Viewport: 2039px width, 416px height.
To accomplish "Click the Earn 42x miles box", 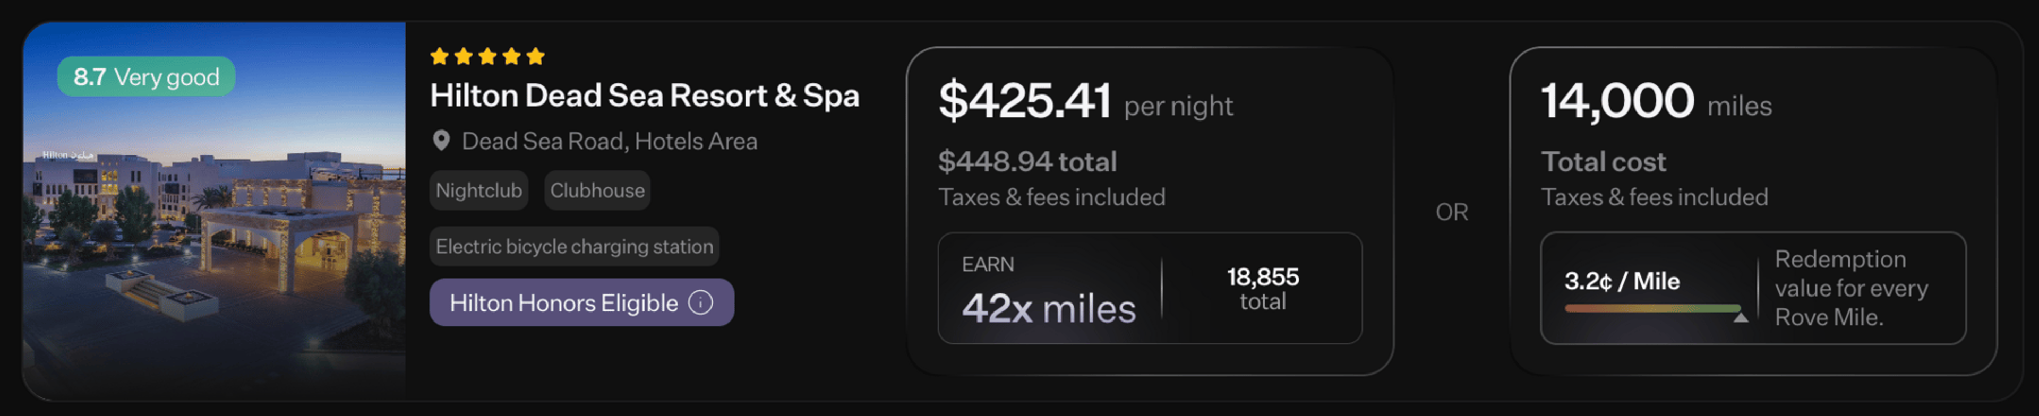I will click(1149, 288).
